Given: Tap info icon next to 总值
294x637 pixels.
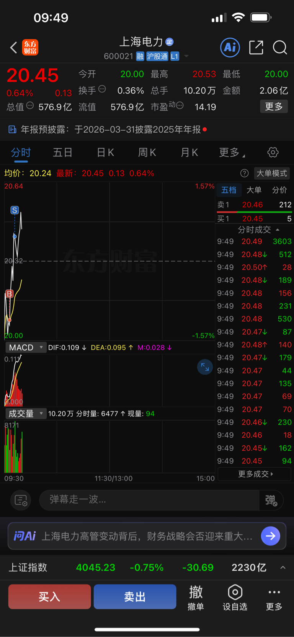Looking at the screenshot, I should tap(30, 105).
